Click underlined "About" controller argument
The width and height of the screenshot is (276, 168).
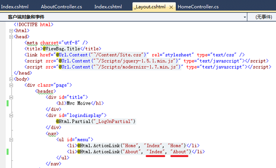click(180, 152)
